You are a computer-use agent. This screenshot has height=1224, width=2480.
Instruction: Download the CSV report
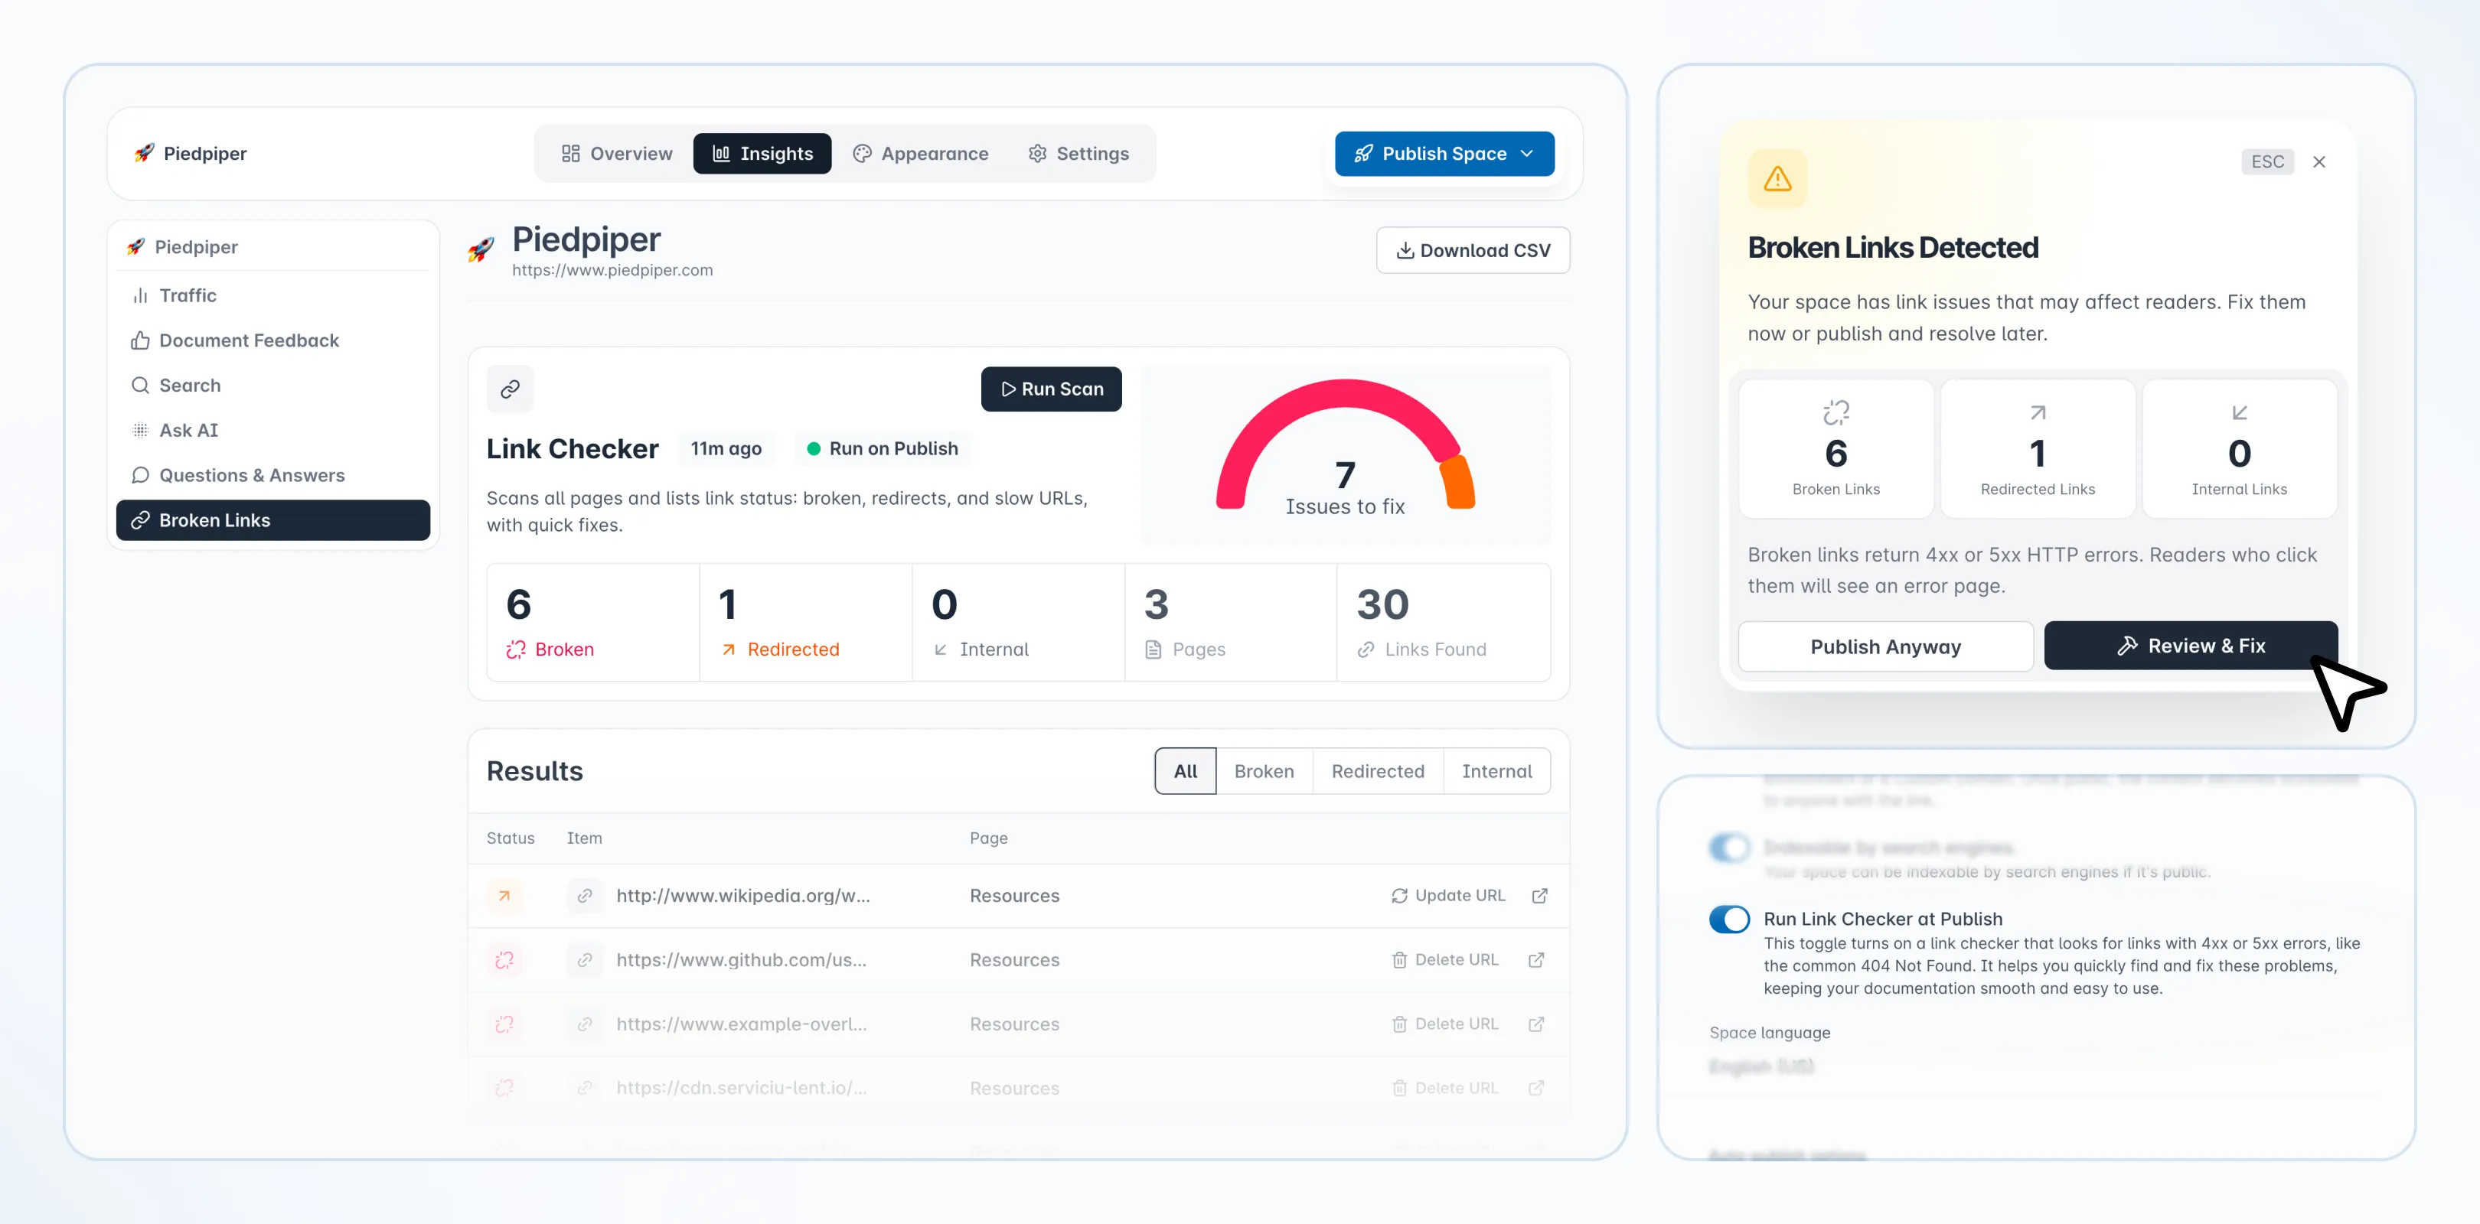tap(1473, 250)
